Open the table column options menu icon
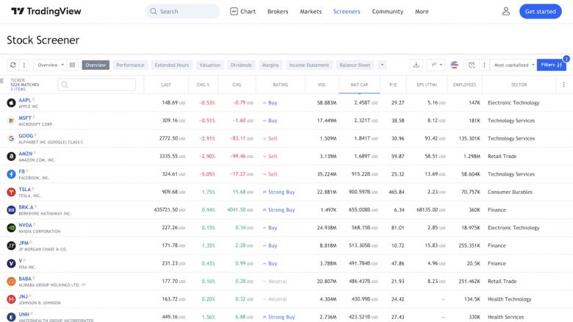Viewport: 573px width, 322px height. 564,85
